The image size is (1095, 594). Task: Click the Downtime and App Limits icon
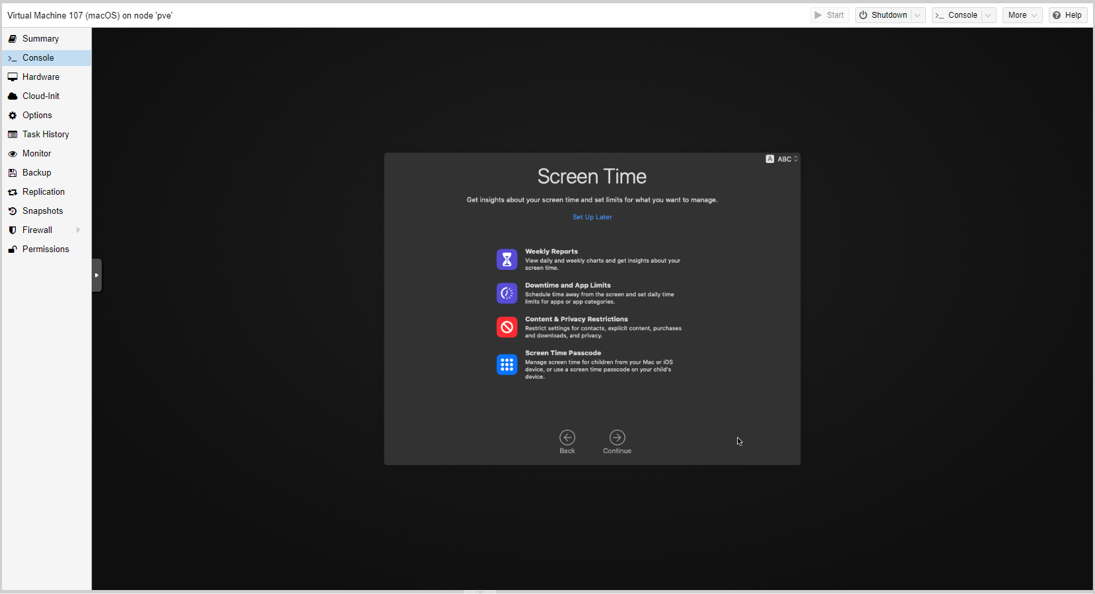(507, 293)
